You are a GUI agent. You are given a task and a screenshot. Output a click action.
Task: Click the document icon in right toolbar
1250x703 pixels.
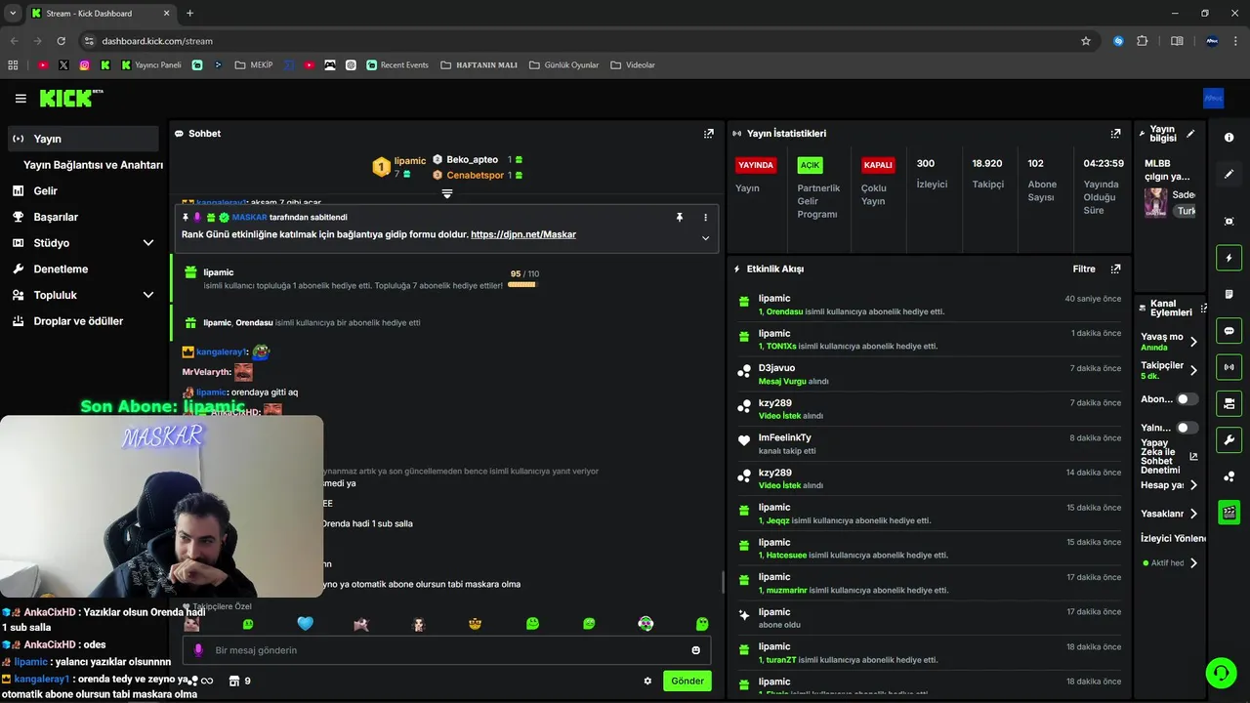pos(1229,294)
